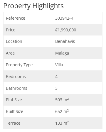
Task: Click the Plot Size label
Action: click(14, 100)
